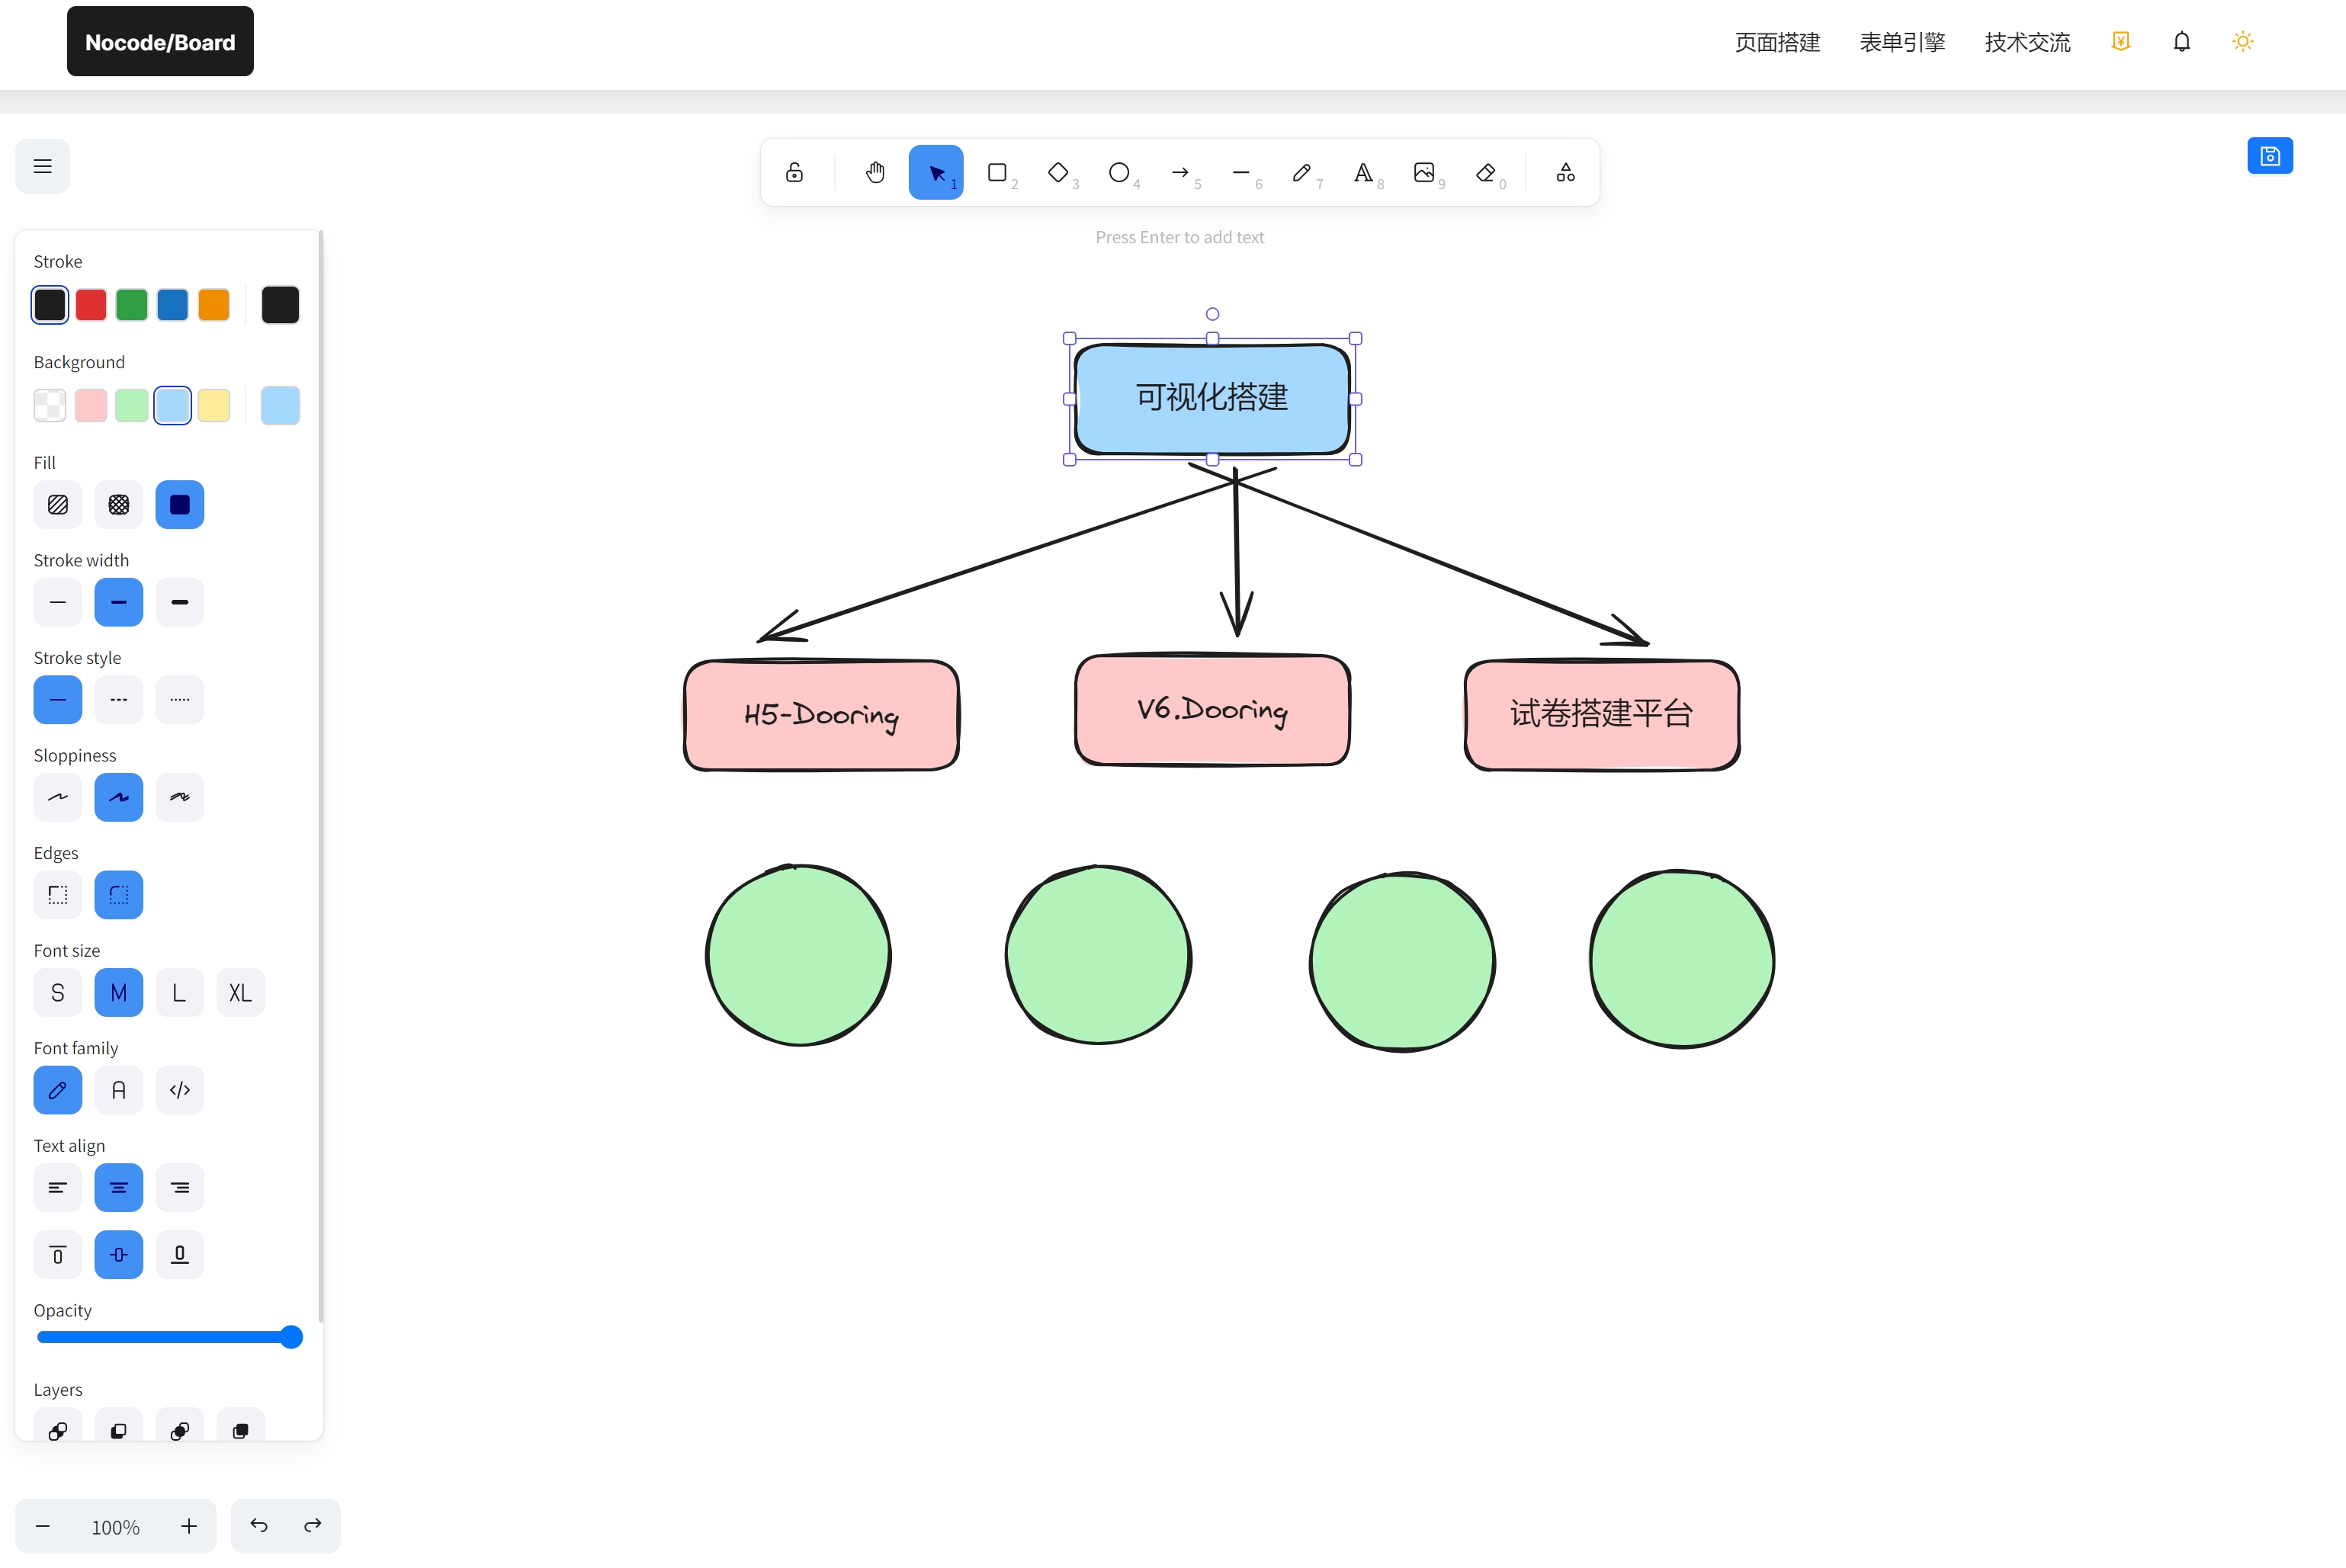Select the Hand panning tool
Screen dimensions: 2346x1568
click(875, 173)
